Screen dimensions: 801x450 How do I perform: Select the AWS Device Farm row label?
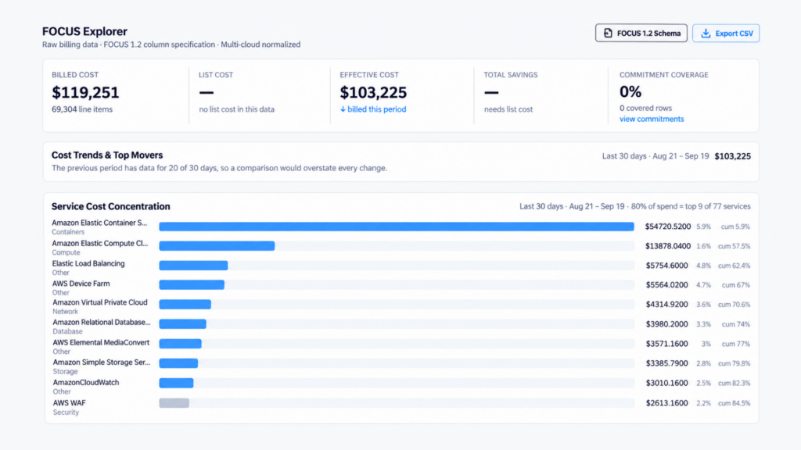pyautogui.click(x=81, y=284)
